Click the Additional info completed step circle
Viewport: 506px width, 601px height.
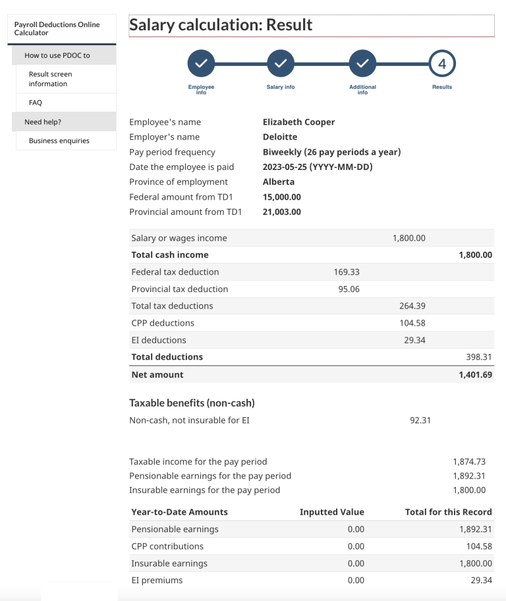[x=362, y=63]
